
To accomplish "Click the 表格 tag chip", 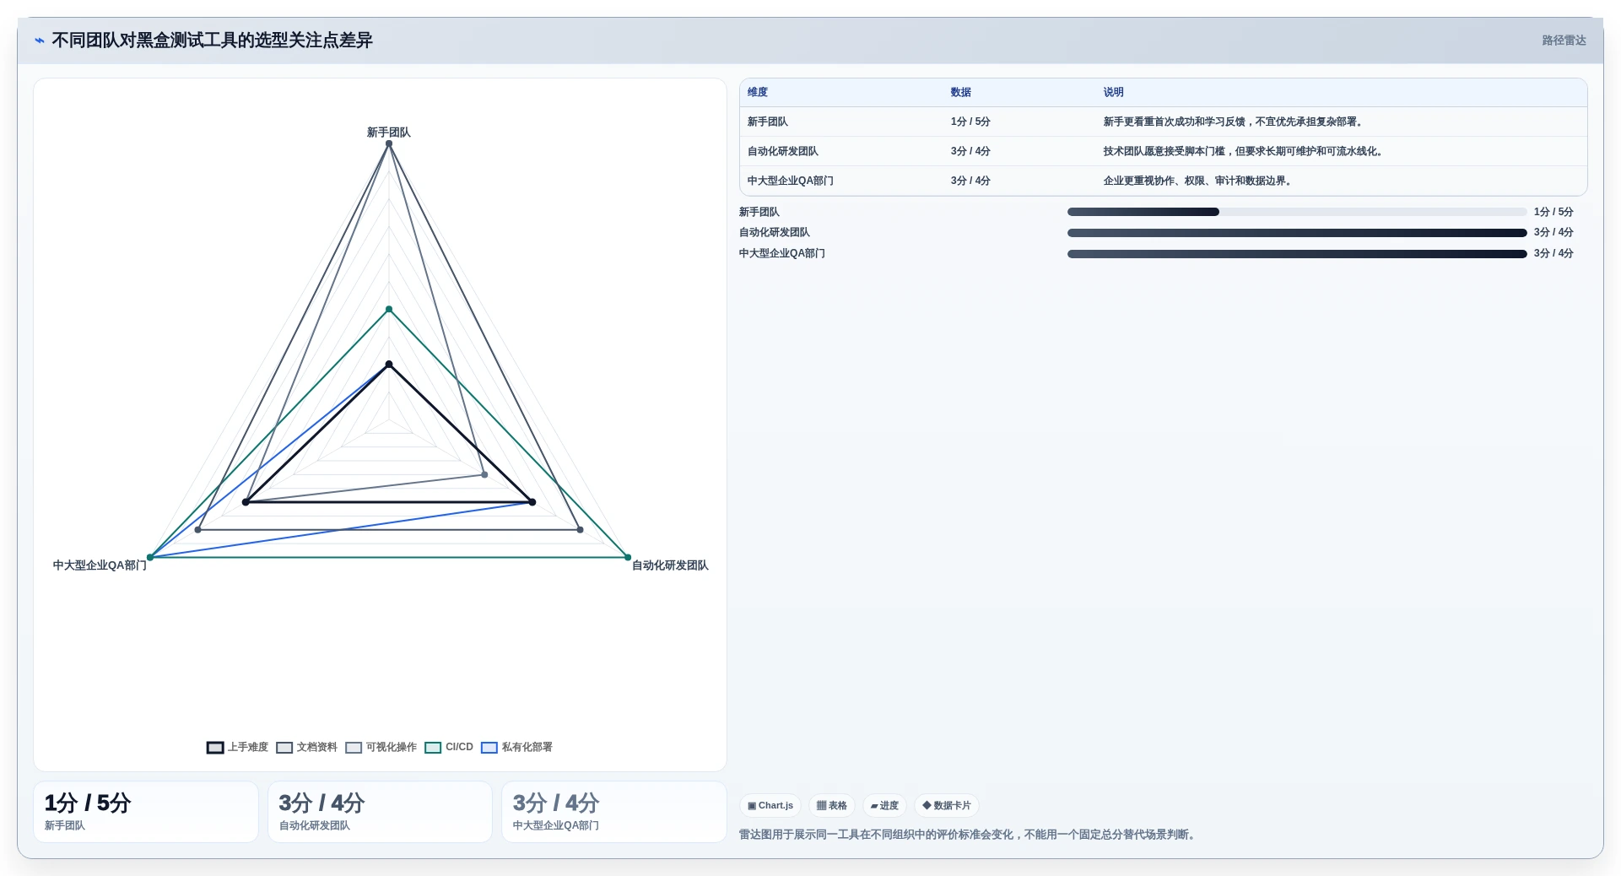I will click(832, 806).
